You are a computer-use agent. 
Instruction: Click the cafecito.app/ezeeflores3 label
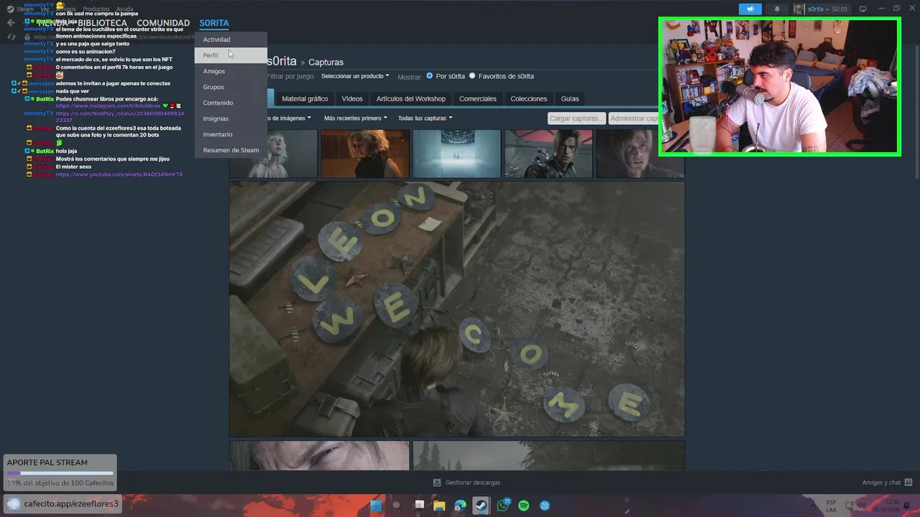tap(71, 504)
